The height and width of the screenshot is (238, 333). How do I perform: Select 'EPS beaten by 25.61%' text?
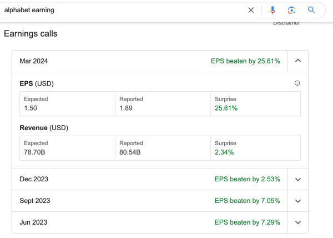coord(245,61)
